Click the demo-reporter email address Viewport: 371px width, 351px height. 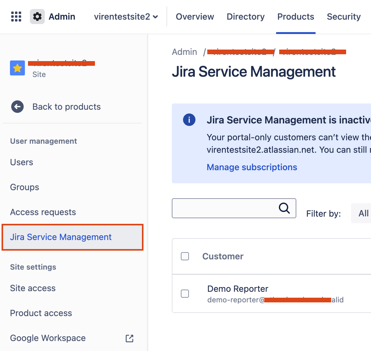[275, 300]
